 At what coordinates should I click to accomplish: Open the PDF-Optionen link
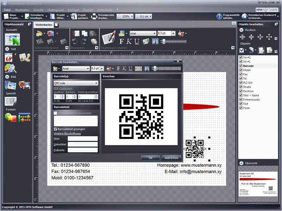[x=63, y=89]
